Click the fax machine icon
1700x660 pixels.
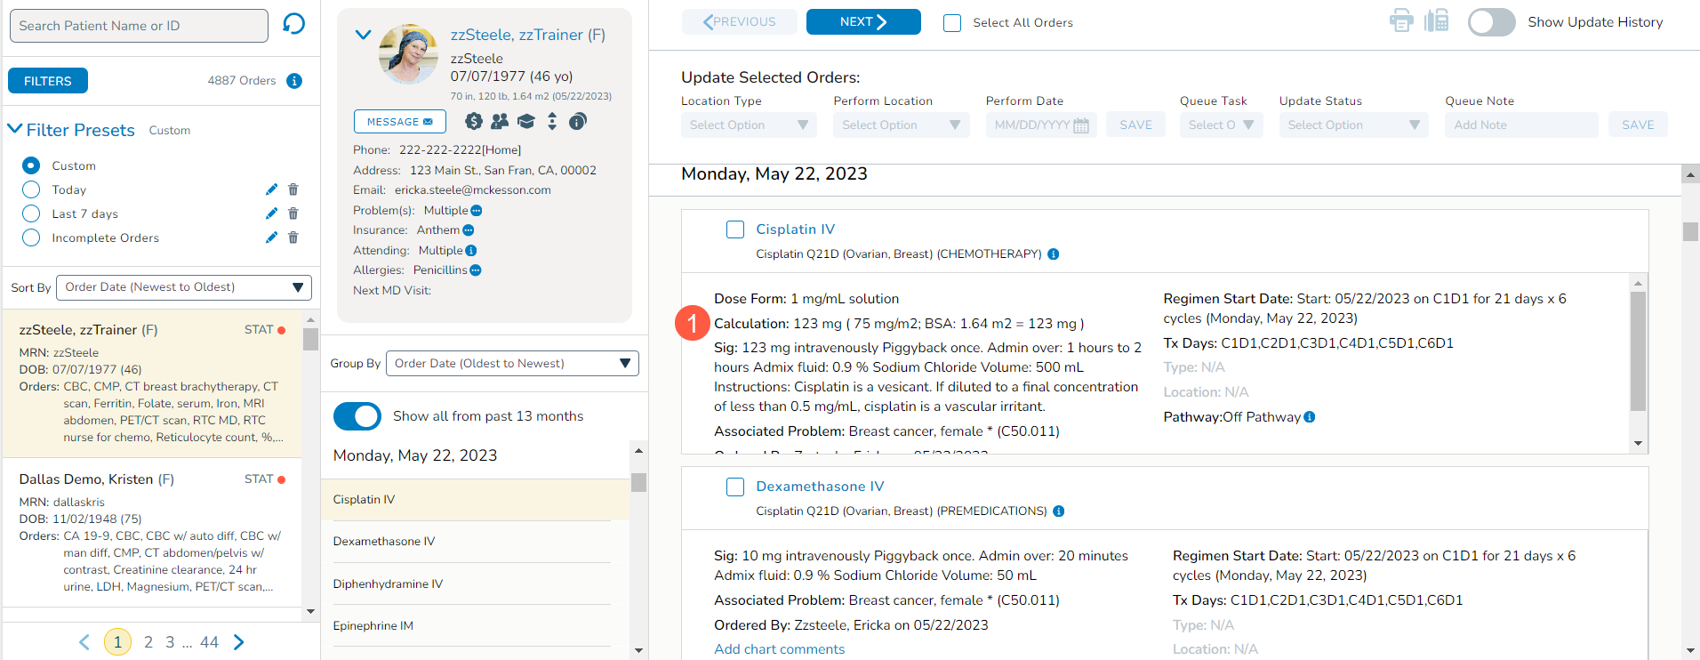pyautogui.click(x=1436, y=21)
